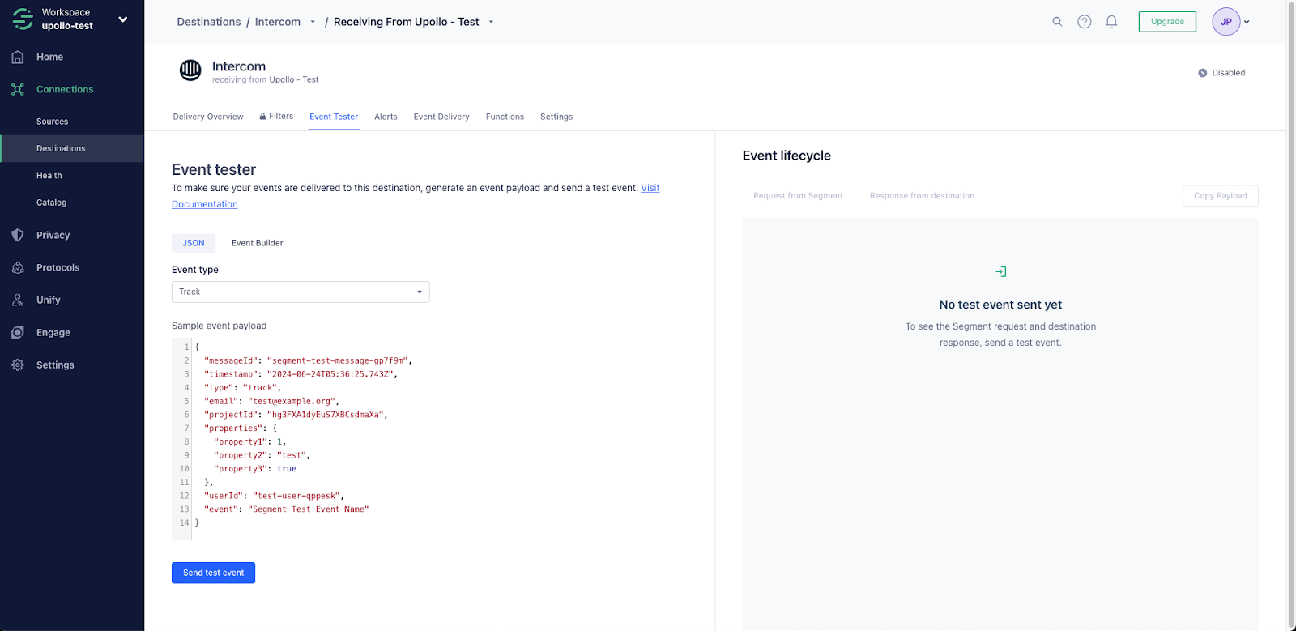Click the "messageId" line in payload
1296x631 pixels.
point(308,360)
